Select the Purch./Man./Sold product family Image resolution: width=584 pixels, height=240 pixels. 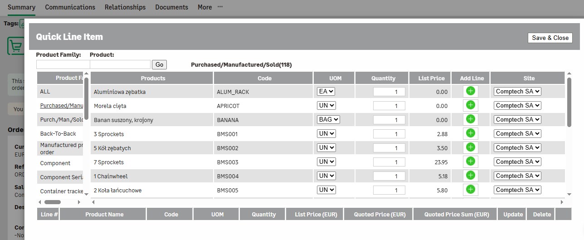[x=62, y=119]
